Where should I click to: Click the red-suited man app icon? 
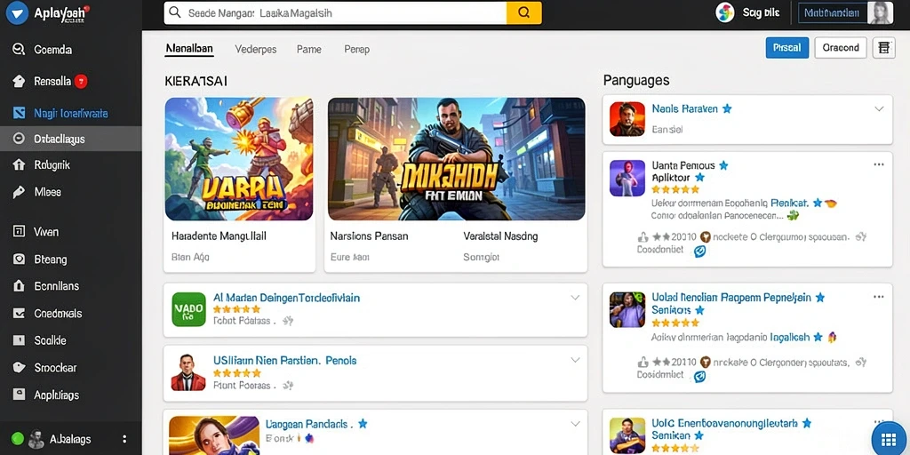(x=188, y=372)
